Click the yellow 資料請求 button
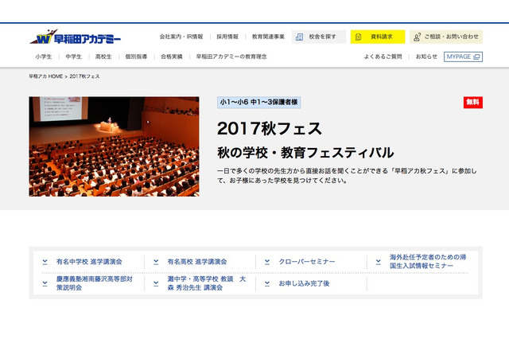The image size is (509, 339). point(378,37)
